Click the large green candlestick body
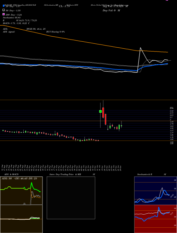 (101, 111)
